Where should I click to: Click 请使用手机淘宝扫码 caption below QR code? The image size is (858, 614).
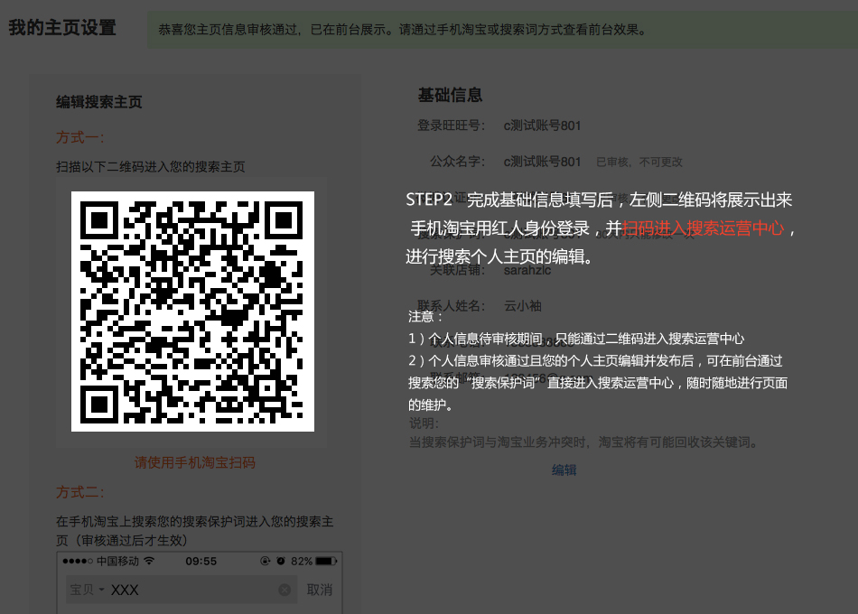pyautogui.click(x=195, y=462)
